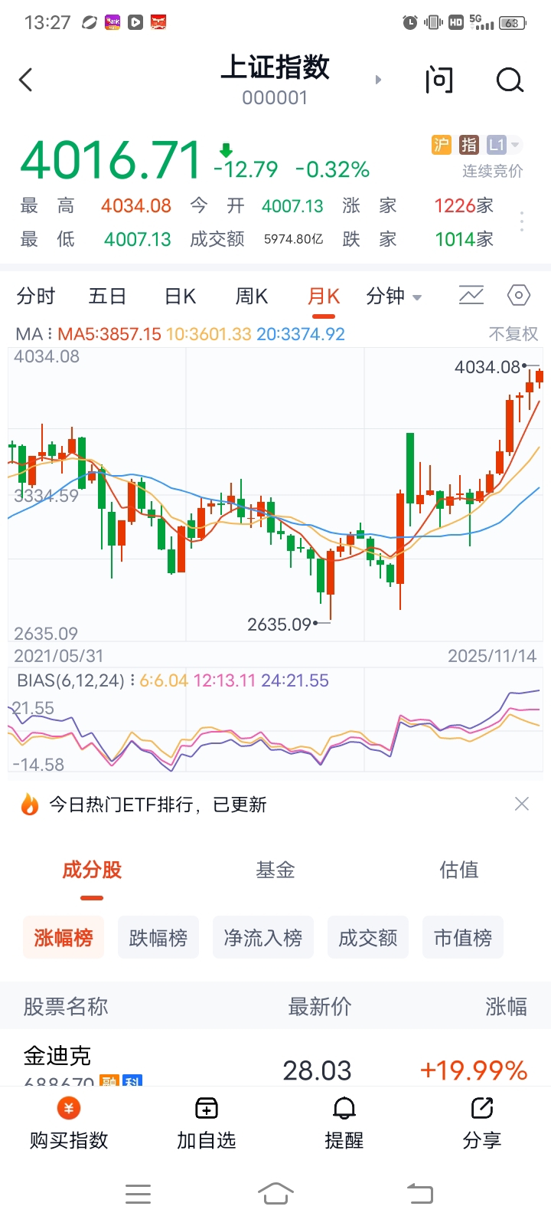Open chart line-comparison icon
Screen dimensions: 551x1226
coord(471,295)
